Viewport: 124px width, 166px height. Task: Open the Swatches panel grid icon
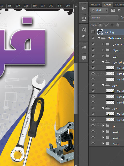coord(84,47)
